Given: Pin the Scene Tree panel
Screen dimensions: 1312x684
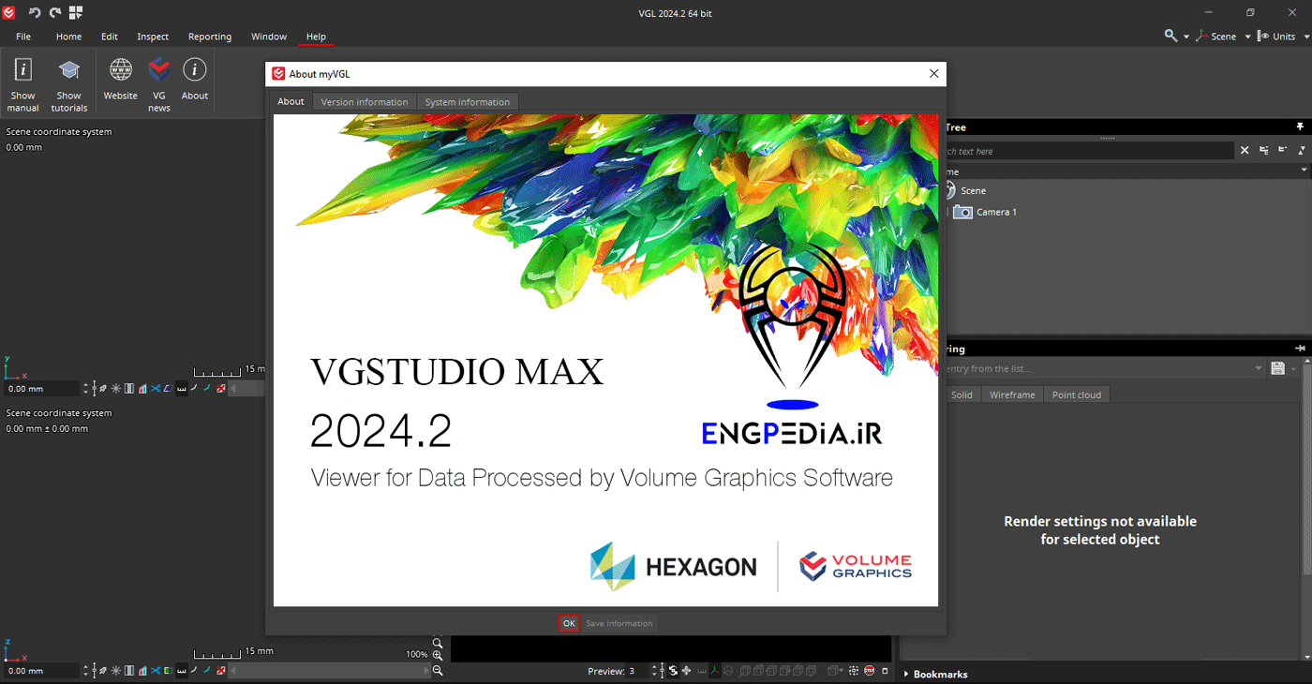Looking at the screenshot, I should coord(1300,126).
